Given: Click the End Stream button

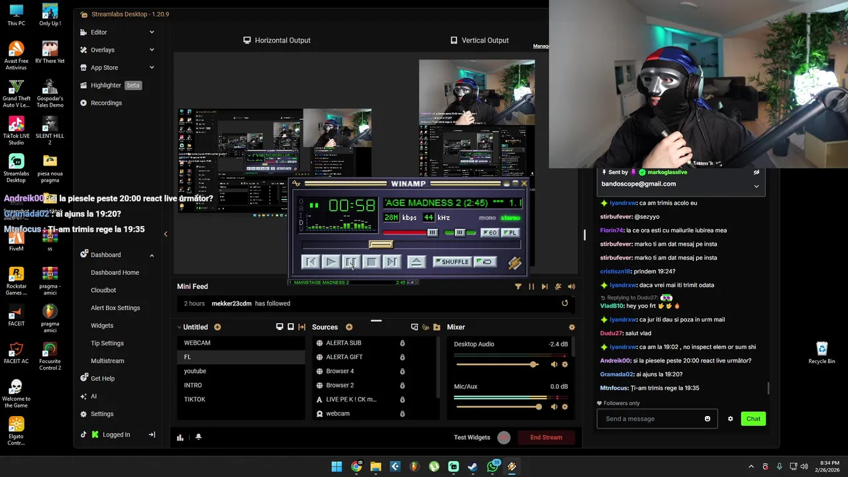Looking at the screenshot, I should click(x=546, y=437).
